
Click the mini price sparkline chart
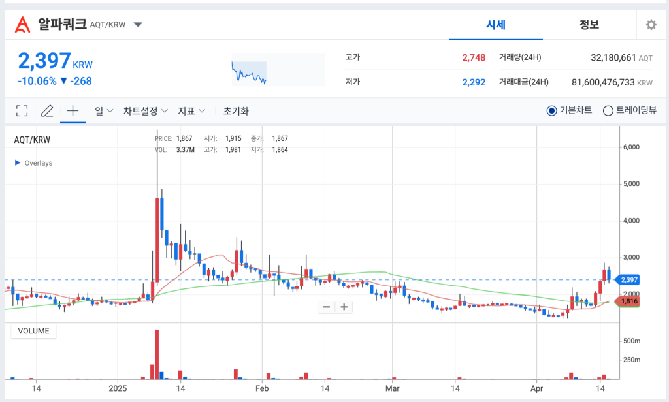[x=278, y=69]
